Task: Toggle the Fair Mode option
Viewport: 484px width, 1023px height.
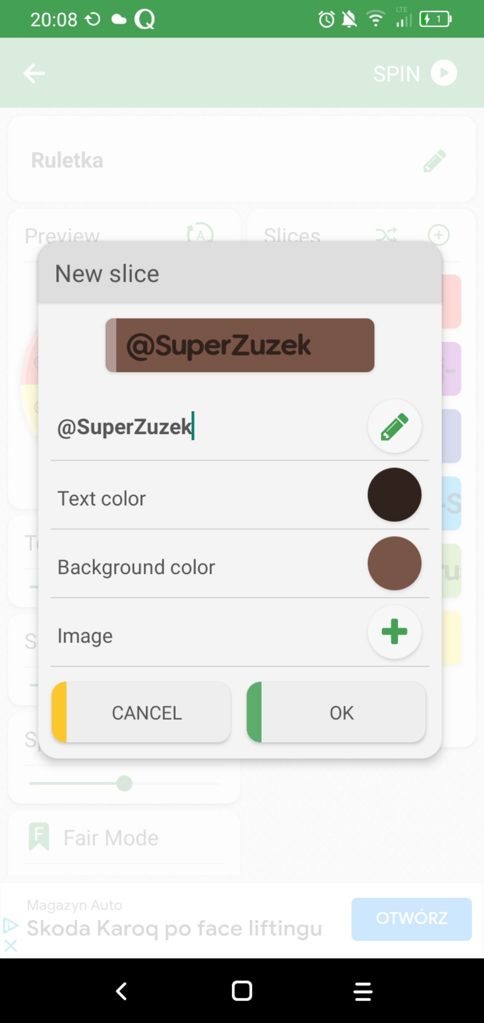Action: click(x=110, y=838)
